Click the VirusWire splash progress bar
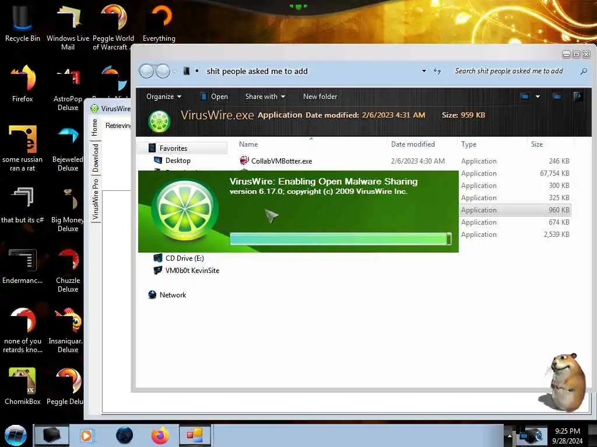Viewport: 597px width, 447px height. [x=340, y=239]
